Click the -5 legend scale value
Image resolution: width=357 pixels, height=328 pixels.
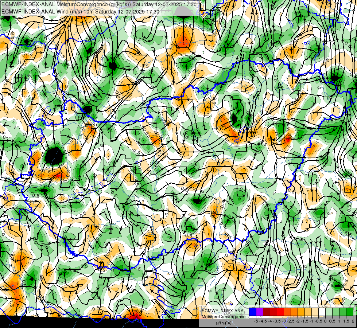256,321
